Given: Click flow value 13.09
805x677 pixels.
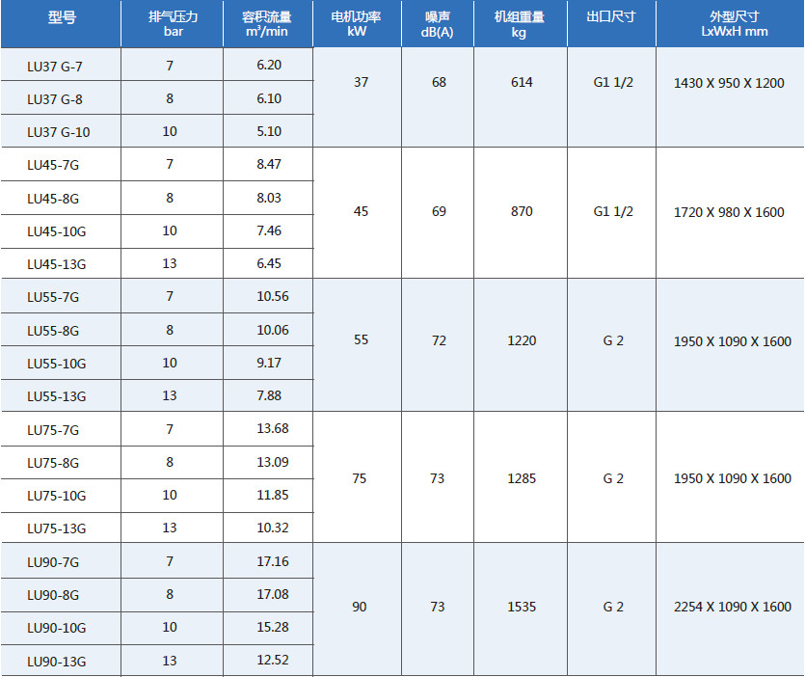Looking at the screenshot, I should point(273,462).
